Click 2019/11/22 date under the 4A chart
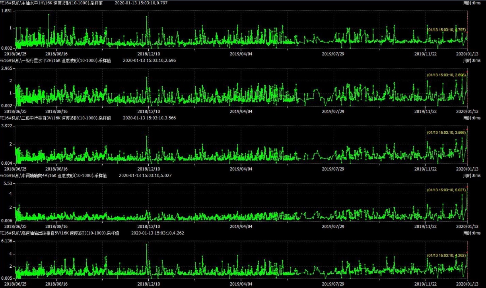This screenshot has height=288, width=486. click(426, 226)
